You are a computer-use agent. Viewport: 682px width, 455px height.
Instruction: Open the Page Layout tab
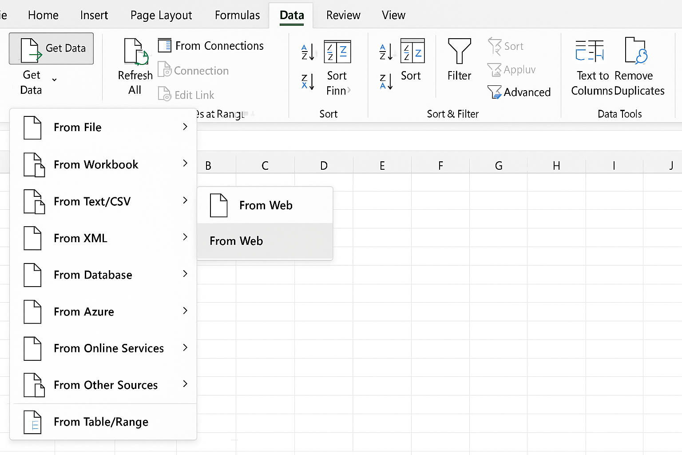point(161,15)
